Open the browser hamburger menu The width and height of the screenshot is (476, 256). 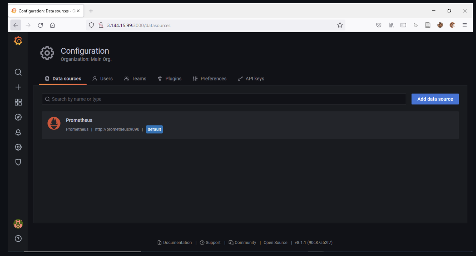(x=465, y=25)
